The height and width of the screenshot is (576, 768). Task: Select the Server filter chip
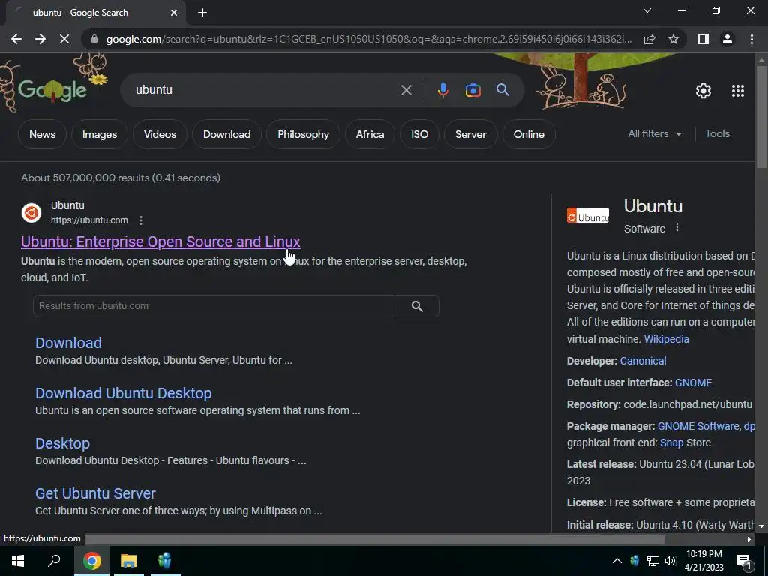tap(471, 134)
